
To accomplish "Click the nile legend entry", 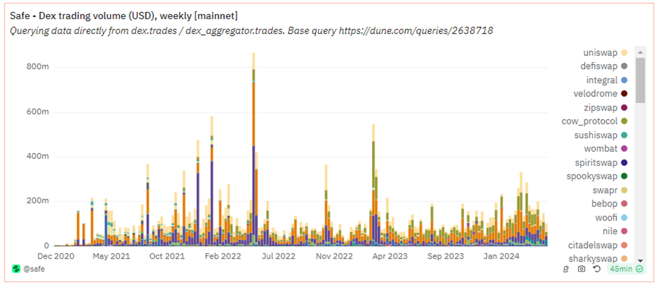I will tap(615, 231).
